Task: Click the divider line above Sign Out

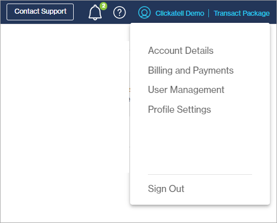Action: click(200, 174)
